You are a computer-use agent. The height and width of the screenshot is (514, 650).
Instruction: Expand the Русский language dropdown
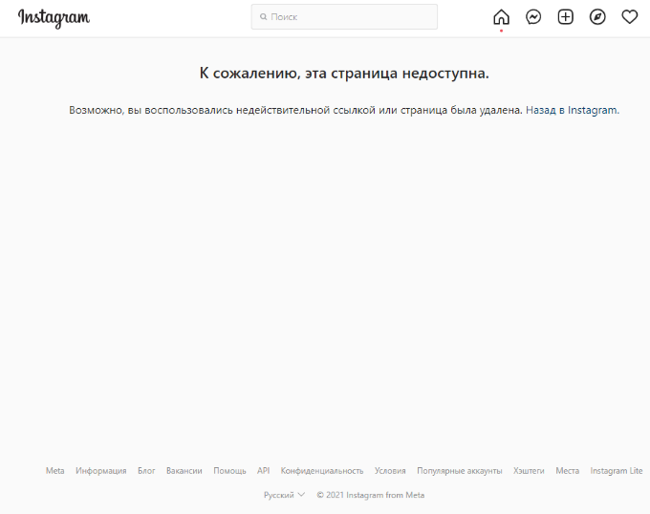[x=284, y=495]
